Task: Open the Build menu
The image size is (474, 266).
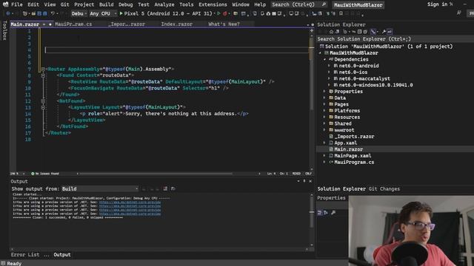Action: click(107, 4)
